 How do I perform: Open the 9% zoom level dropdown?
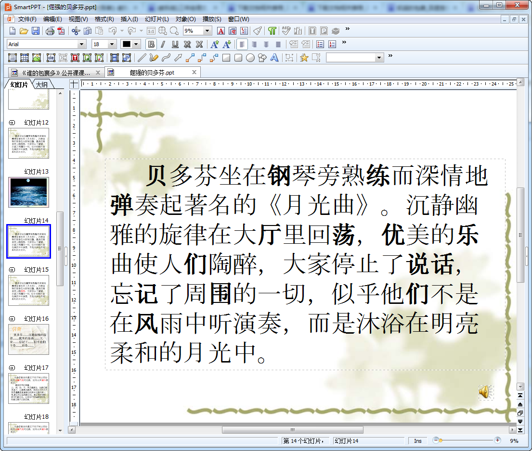(x=208, y=31)
